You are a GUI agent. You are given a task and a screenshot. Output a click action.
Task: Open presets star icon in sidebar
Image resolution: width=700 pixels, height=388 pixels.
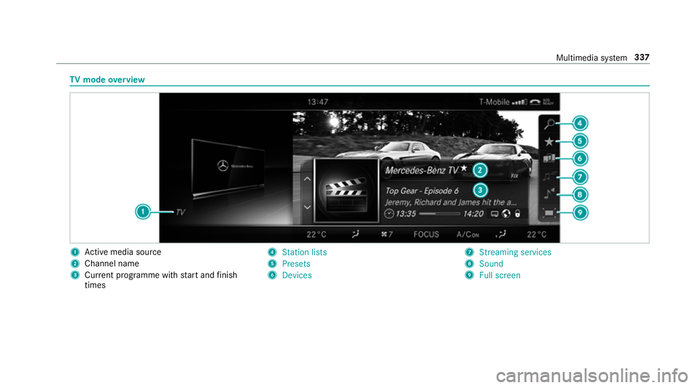(549, 142)
